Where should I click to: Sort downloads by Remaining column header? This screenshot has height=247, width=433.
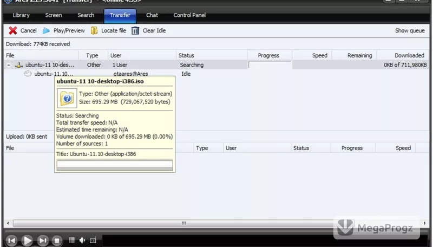click(x=355, y=55)
